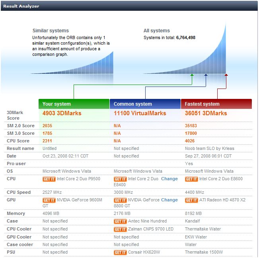This screenshot has width=259, height=258.
Task: Click the Memory row label
Action: [16, 214]
